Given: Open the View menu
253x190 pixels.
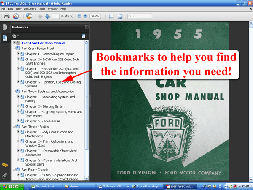Looking at the screenshot, I should pyautogui.click(x=19, y=9).
